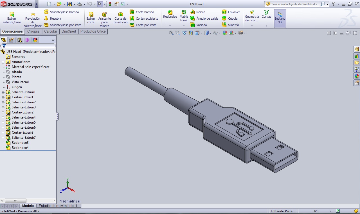The image size is (360, 214).
Task: Open the DimXpertManager panel tab
Action: 27,40
